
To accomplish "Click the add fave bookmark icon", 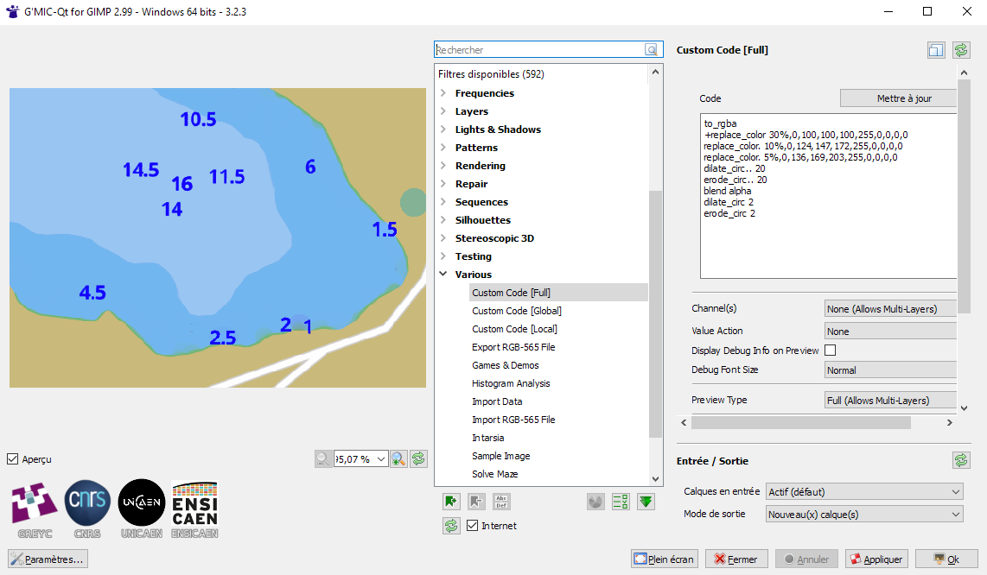I will 450,502.
